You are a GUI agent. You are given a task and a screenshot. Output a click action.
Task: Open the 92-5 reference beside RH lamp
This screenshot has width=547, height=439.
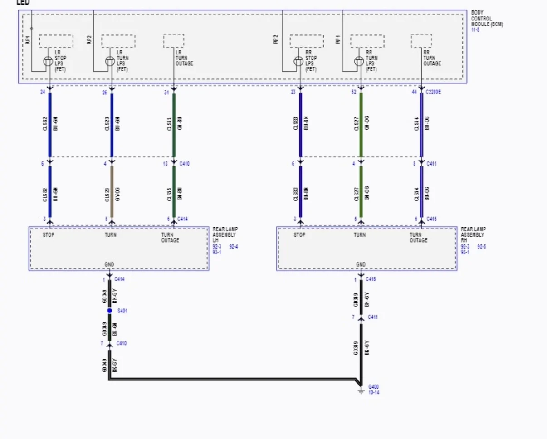481,247
